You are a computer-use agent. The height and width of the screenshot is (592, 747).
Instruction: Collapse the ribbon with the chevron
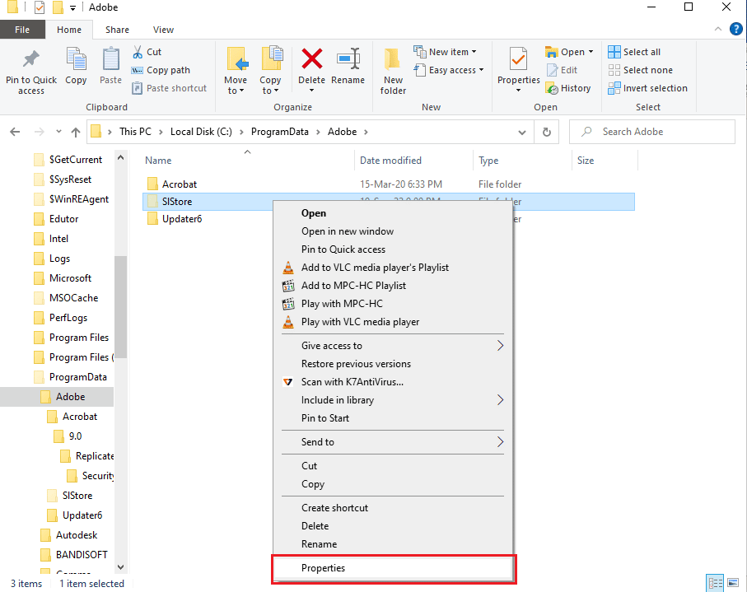pyautogui.click(x=718, y=29)
